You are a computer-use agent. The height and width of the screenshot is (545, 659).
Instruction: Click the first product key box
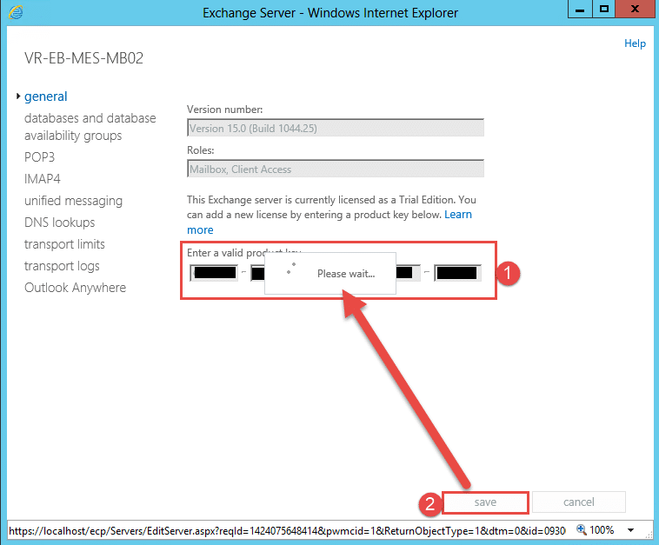pyautogui.click(x=214, y=273)
